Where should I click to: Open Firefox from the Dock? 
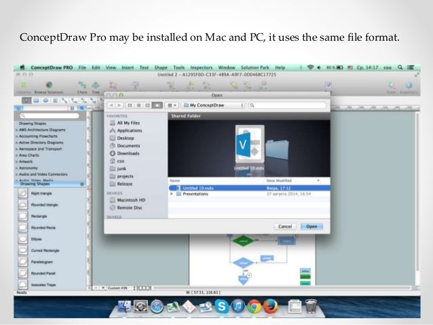[x=270, y=306]
